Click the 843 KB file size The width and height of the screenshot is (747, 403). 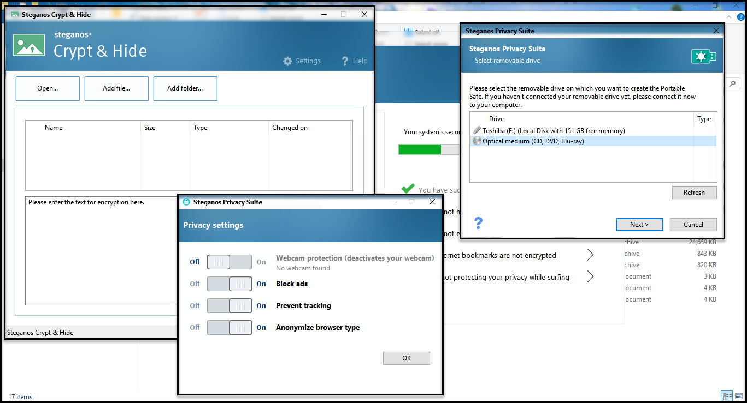705,253
